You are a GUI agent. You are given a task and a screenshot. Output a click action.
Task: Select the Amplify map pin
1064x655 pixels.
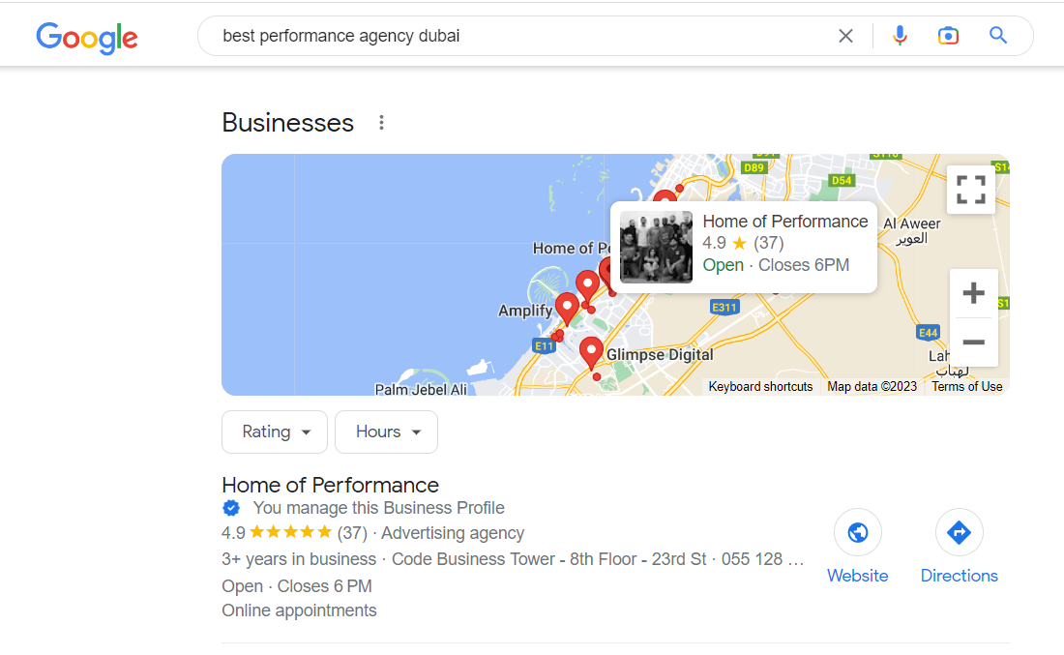567,309
